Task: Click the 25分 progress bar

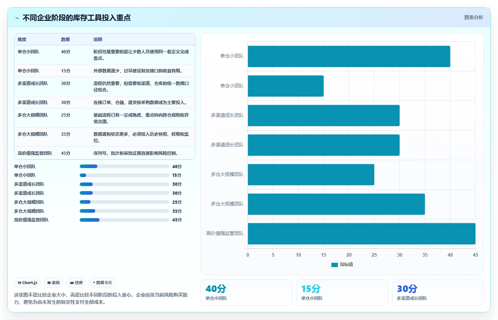Action: tap(124, 202)
